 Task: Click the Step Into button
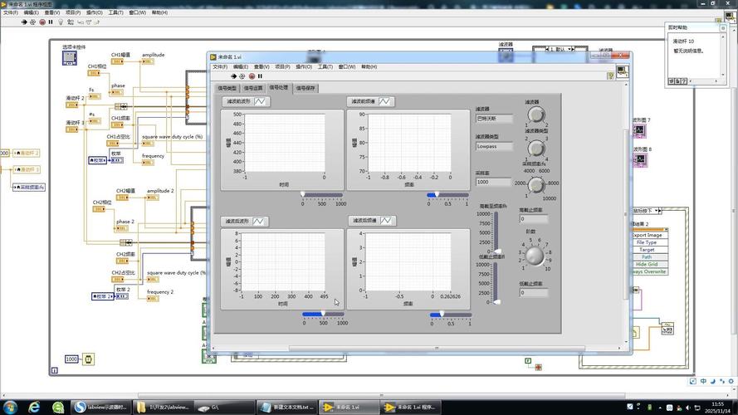(80, 22)
